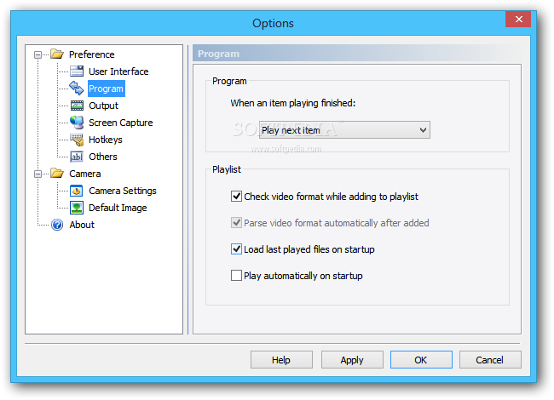The height and width of the screenshot is (400, 554).
Task: Uncheck Check video format while adding
Action: [237, 197]
